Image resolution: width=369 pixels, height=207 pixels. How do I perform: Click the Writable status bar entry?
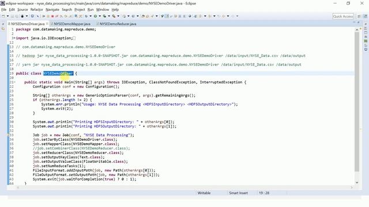[204, 193]
